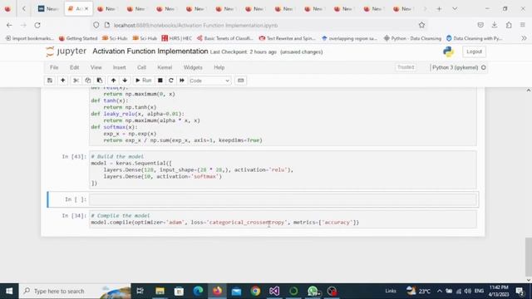Click the browser address bar

pyautogui.click(x=258, y=25)
